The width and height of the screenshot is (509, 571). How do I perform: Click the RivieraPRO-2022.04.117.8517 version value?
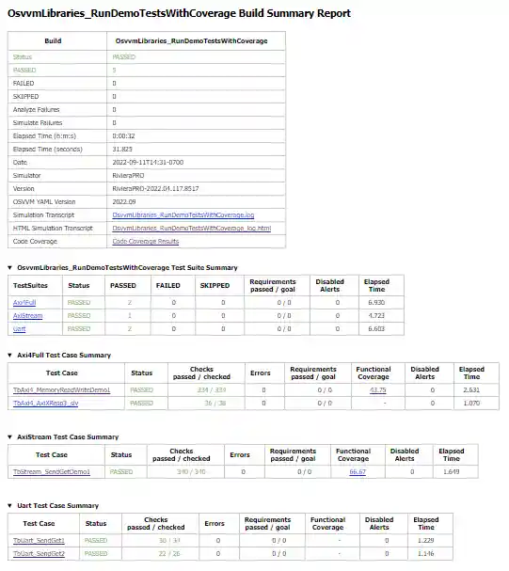click(155, 188)
